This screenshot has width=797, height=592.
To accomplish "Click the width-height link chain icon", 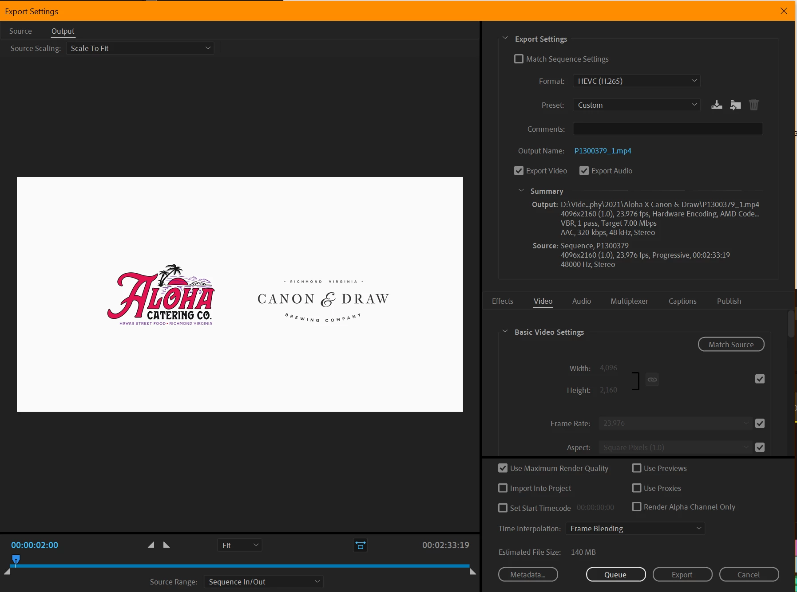I will 652,380.
